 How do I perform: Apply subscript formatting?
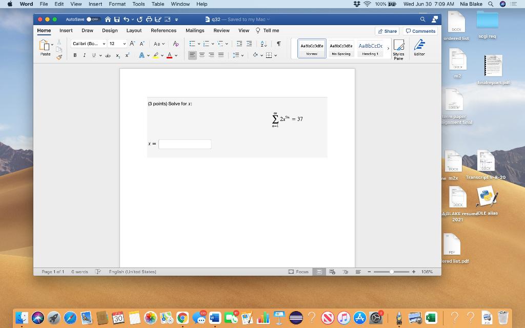pos(117,55)
